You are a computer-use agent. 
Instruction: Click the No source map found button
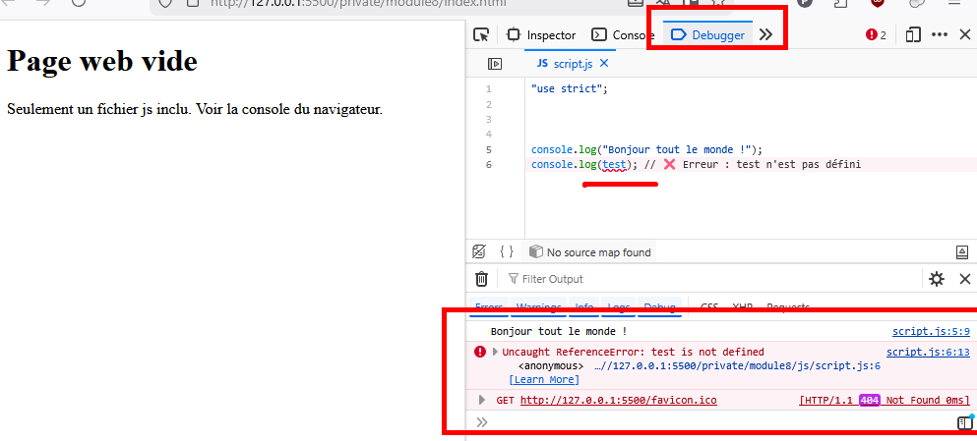coord(590,252)
